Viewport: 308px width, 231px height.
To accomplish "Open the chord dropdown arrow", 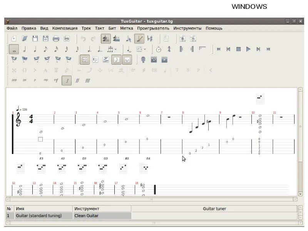I will coord(145,49).
